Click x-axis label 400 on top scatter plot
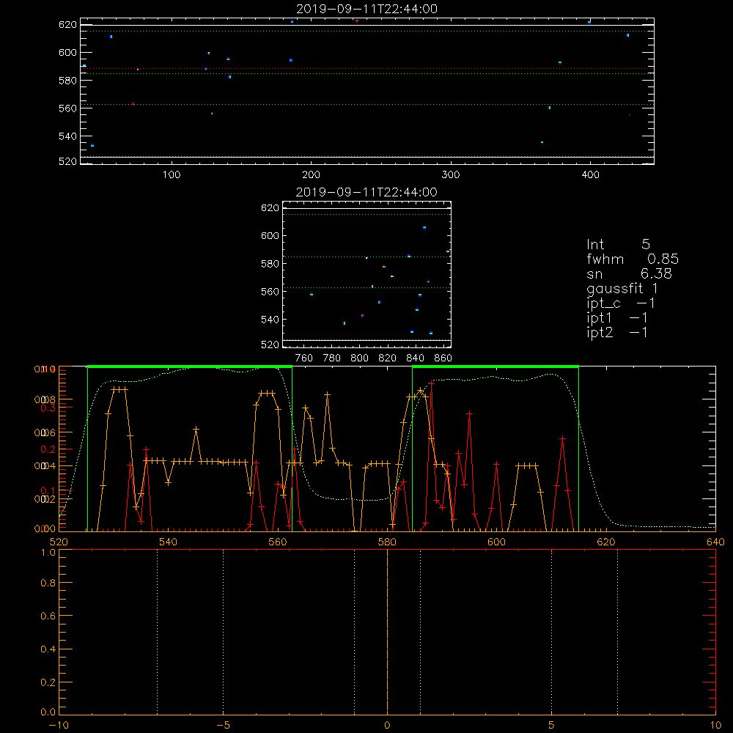This screenshot has height=733, width=733. click(590, 175)
